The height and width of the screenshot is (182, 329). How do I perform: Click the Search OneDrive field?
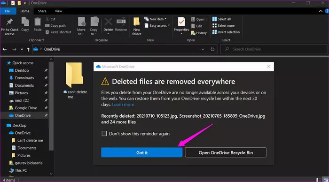pos(274,49)
